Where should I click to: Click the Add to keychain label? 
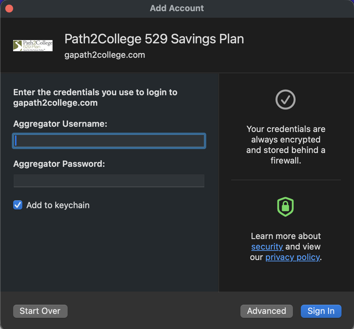tap(58, 205)
